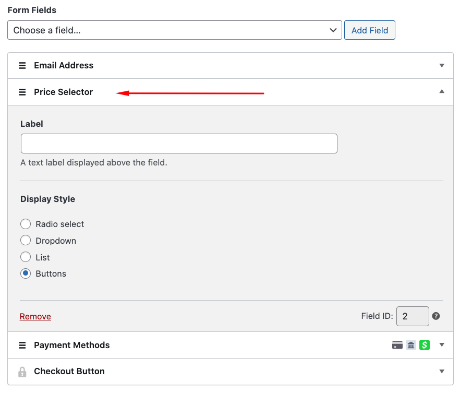460x393 pixels.
Task: Click the Payment Methods drag handle icon
Action: [22, 346]
